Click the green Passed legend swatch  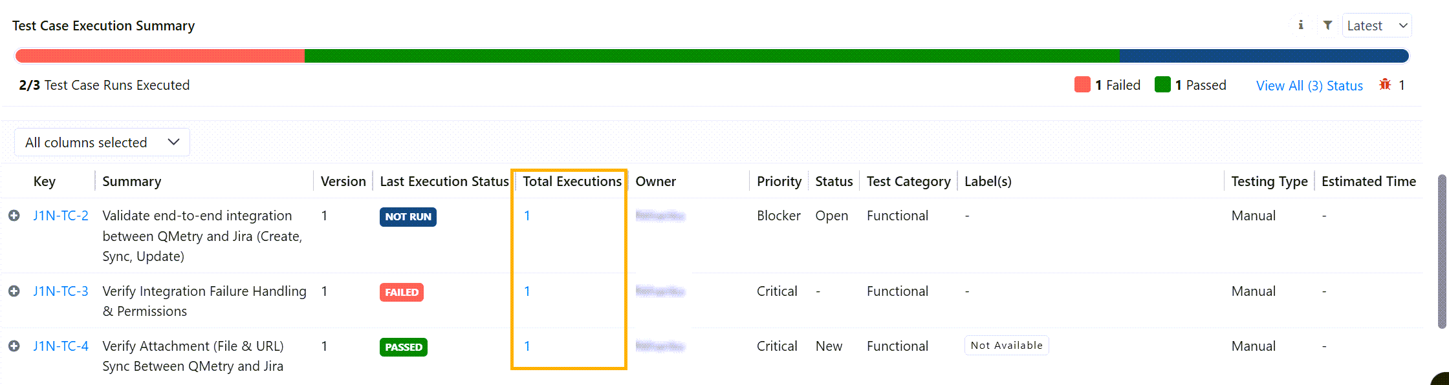point(1162,85)
